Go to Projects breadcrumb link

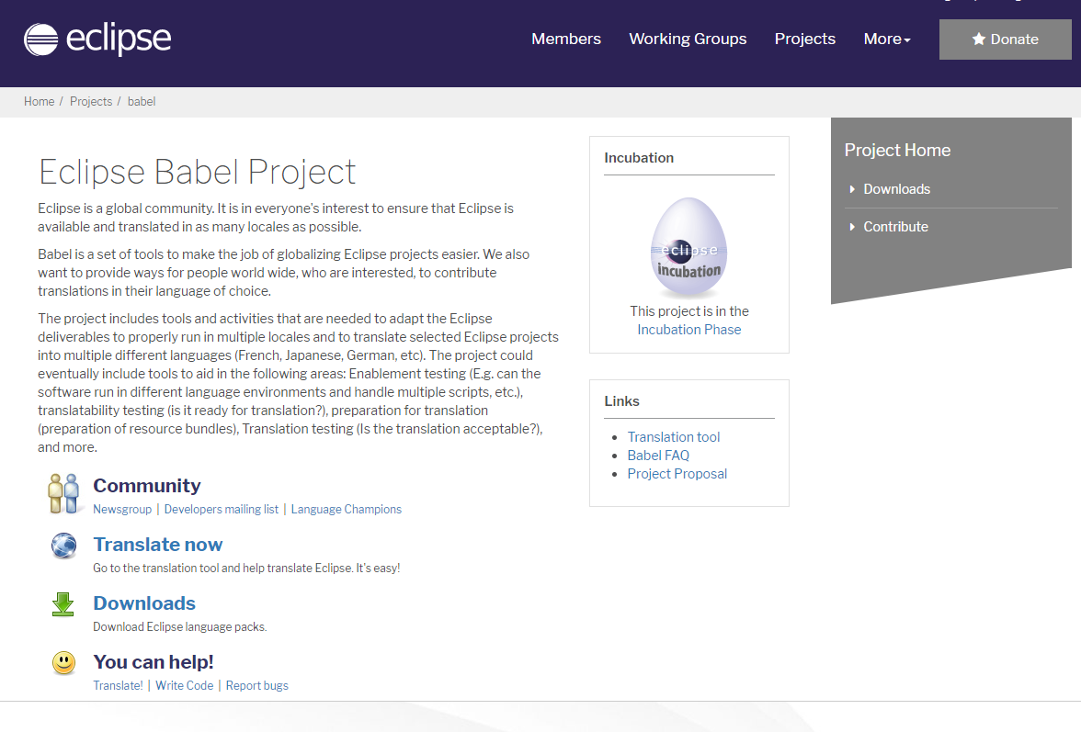[x=90, y=101]
